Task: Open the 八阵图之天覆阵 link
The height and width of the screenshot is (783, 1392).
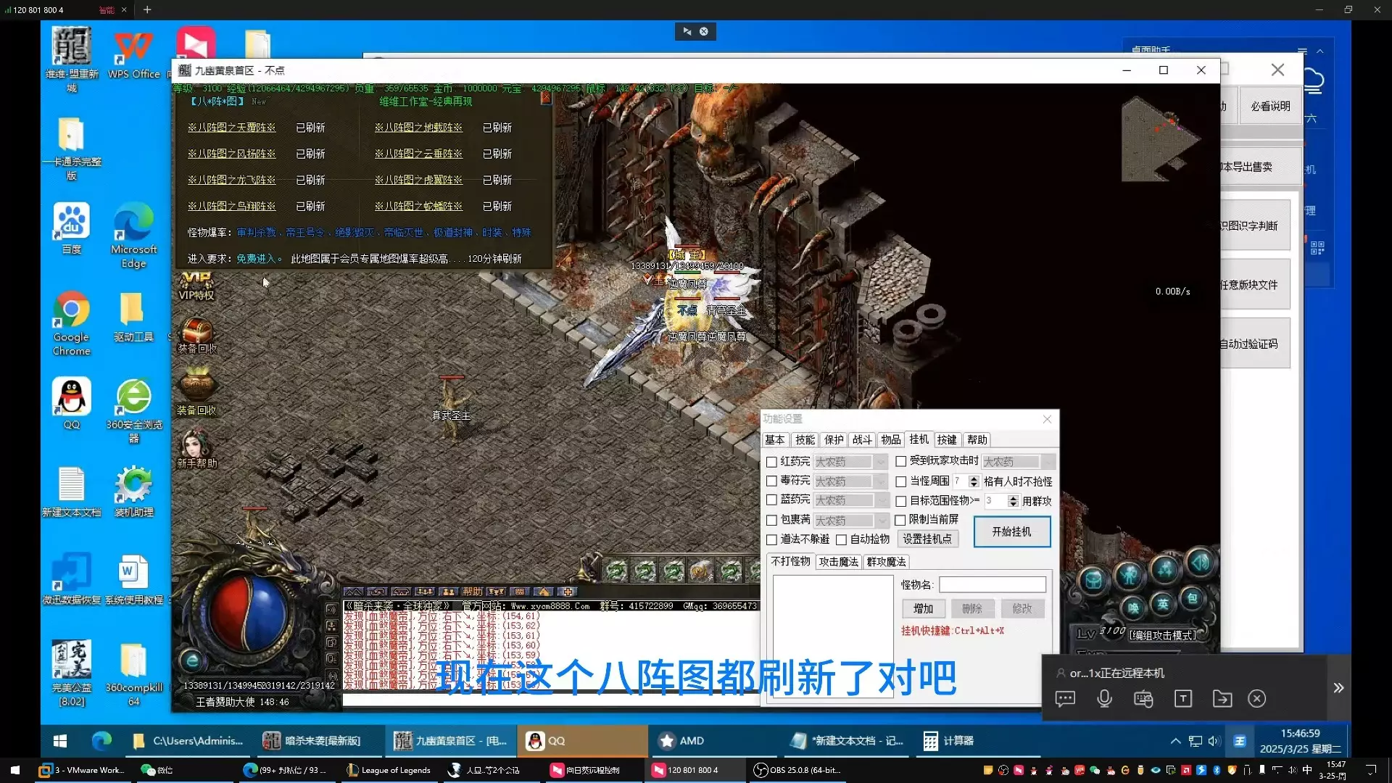Action: [x=231, y=128]
